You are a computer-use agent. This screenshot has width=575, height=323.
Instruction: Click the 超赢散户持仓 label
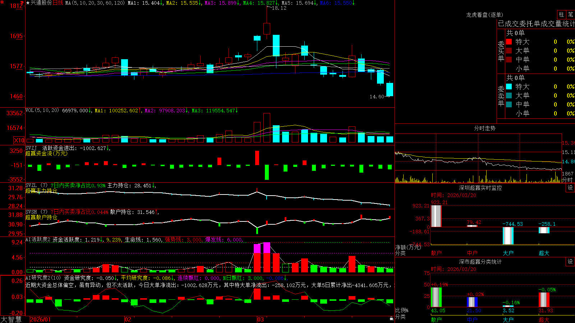41,217
